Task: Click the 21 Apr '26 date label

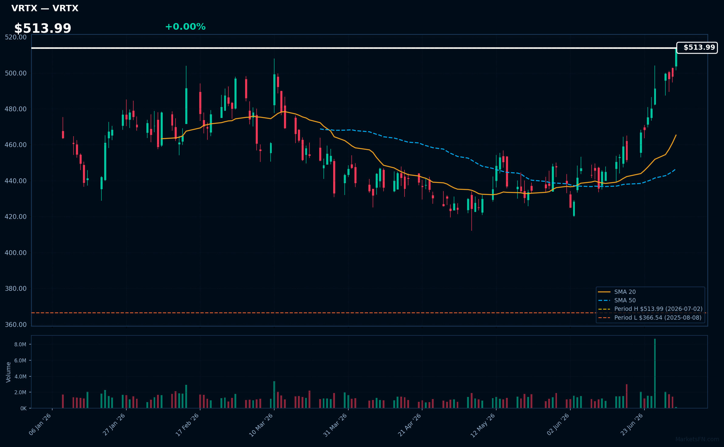Action: [410, 425]
